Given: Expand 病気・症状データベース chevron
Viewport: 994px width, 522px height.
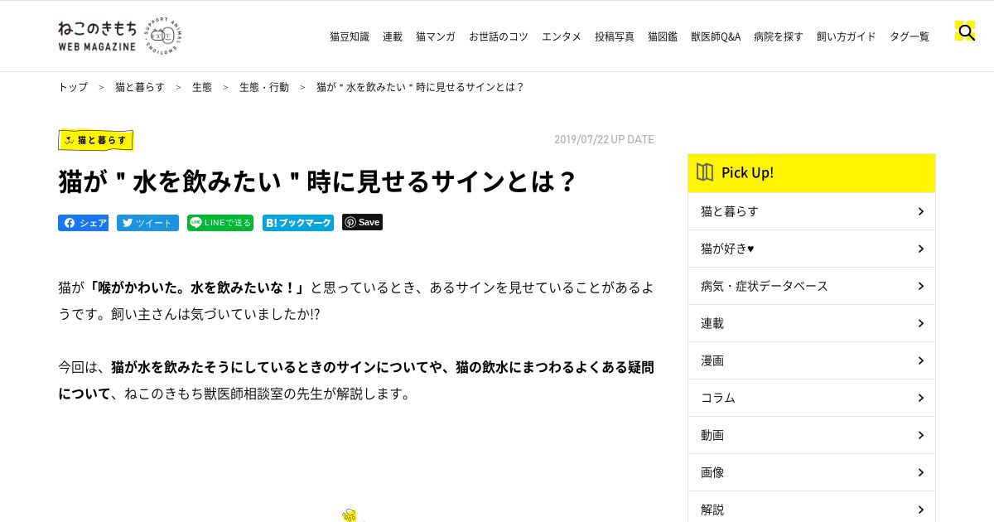Looking at the screenshot, I should [920, 286].
